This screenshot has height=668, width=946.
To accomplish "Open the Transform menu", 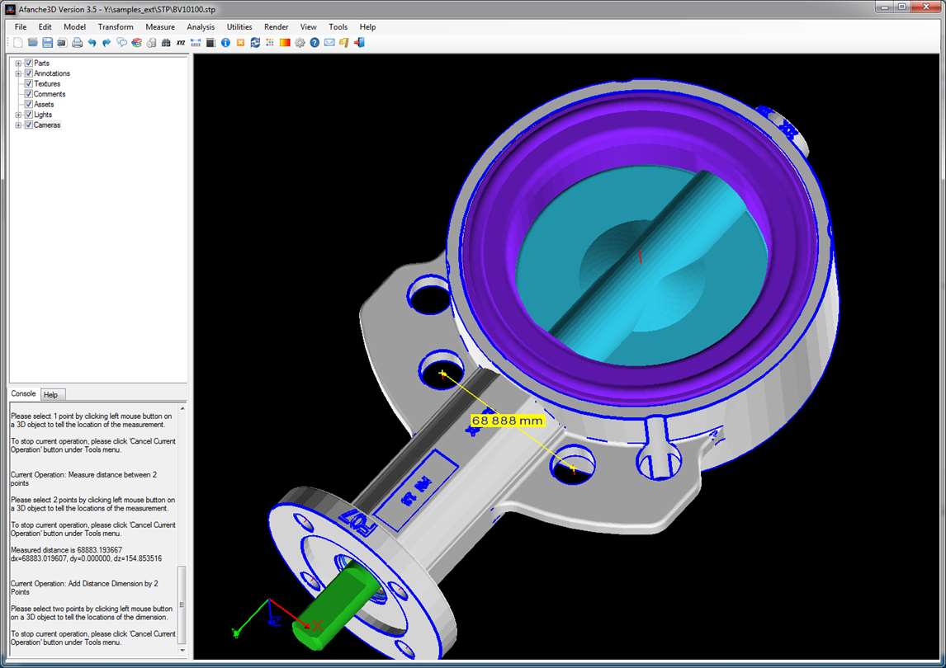I will [116, 26].
